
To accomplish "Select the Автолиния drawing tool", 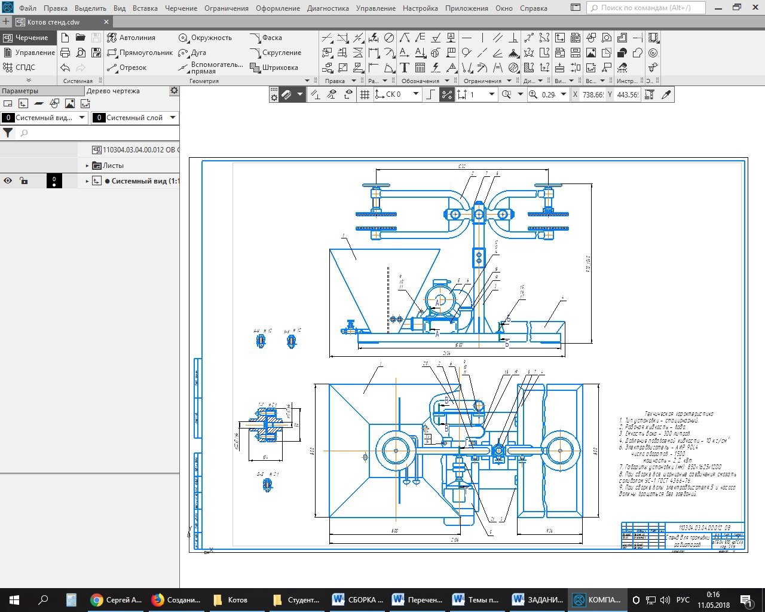I will [x=131, y=38].
